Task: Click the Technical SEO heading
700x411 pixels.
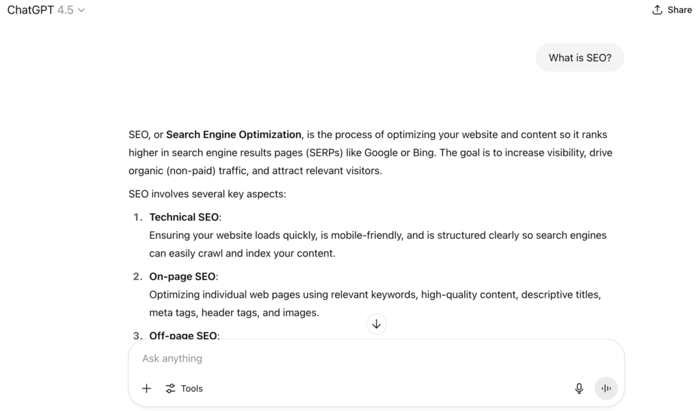Action: coord(185,217)
